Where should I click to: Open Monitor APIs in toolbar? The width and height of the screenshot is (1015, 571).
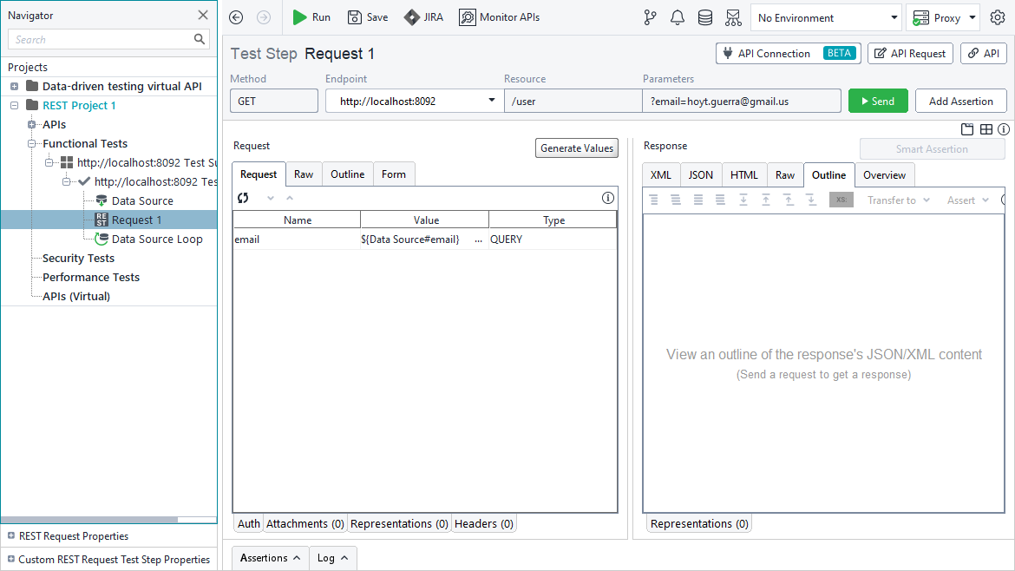click(x=500, y=17)
